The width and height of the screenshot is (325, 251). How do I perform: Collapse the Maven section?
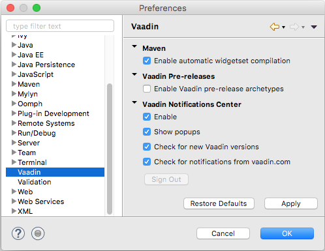[x=134, y=46]
